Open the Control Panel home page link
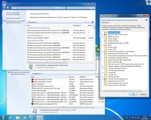This screenshot has height=120, width=151. coord(12,13)
